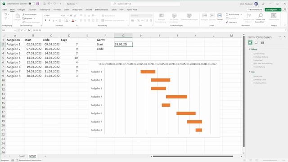Click the Löschen eraser icon in Bearbeiten group
The width and height of the screenshot is (288, 162).
227,22
